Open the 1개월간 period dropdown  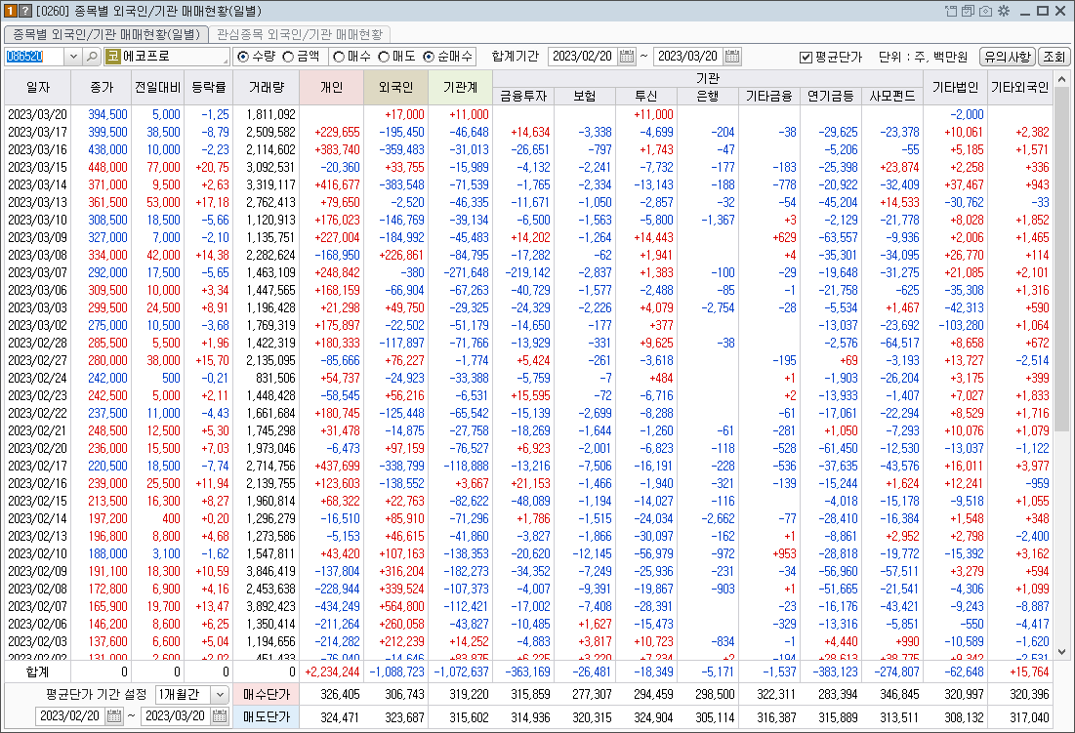(220, 694)
